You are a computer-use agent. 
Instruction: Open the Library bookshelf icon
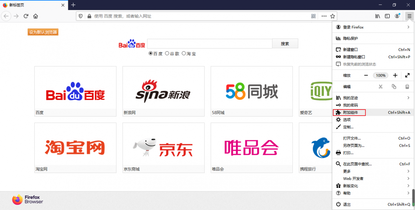(377, 16)
